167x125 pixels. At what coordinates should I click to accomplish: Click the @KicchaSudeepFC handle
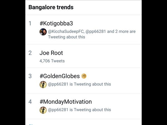[66, 31]
